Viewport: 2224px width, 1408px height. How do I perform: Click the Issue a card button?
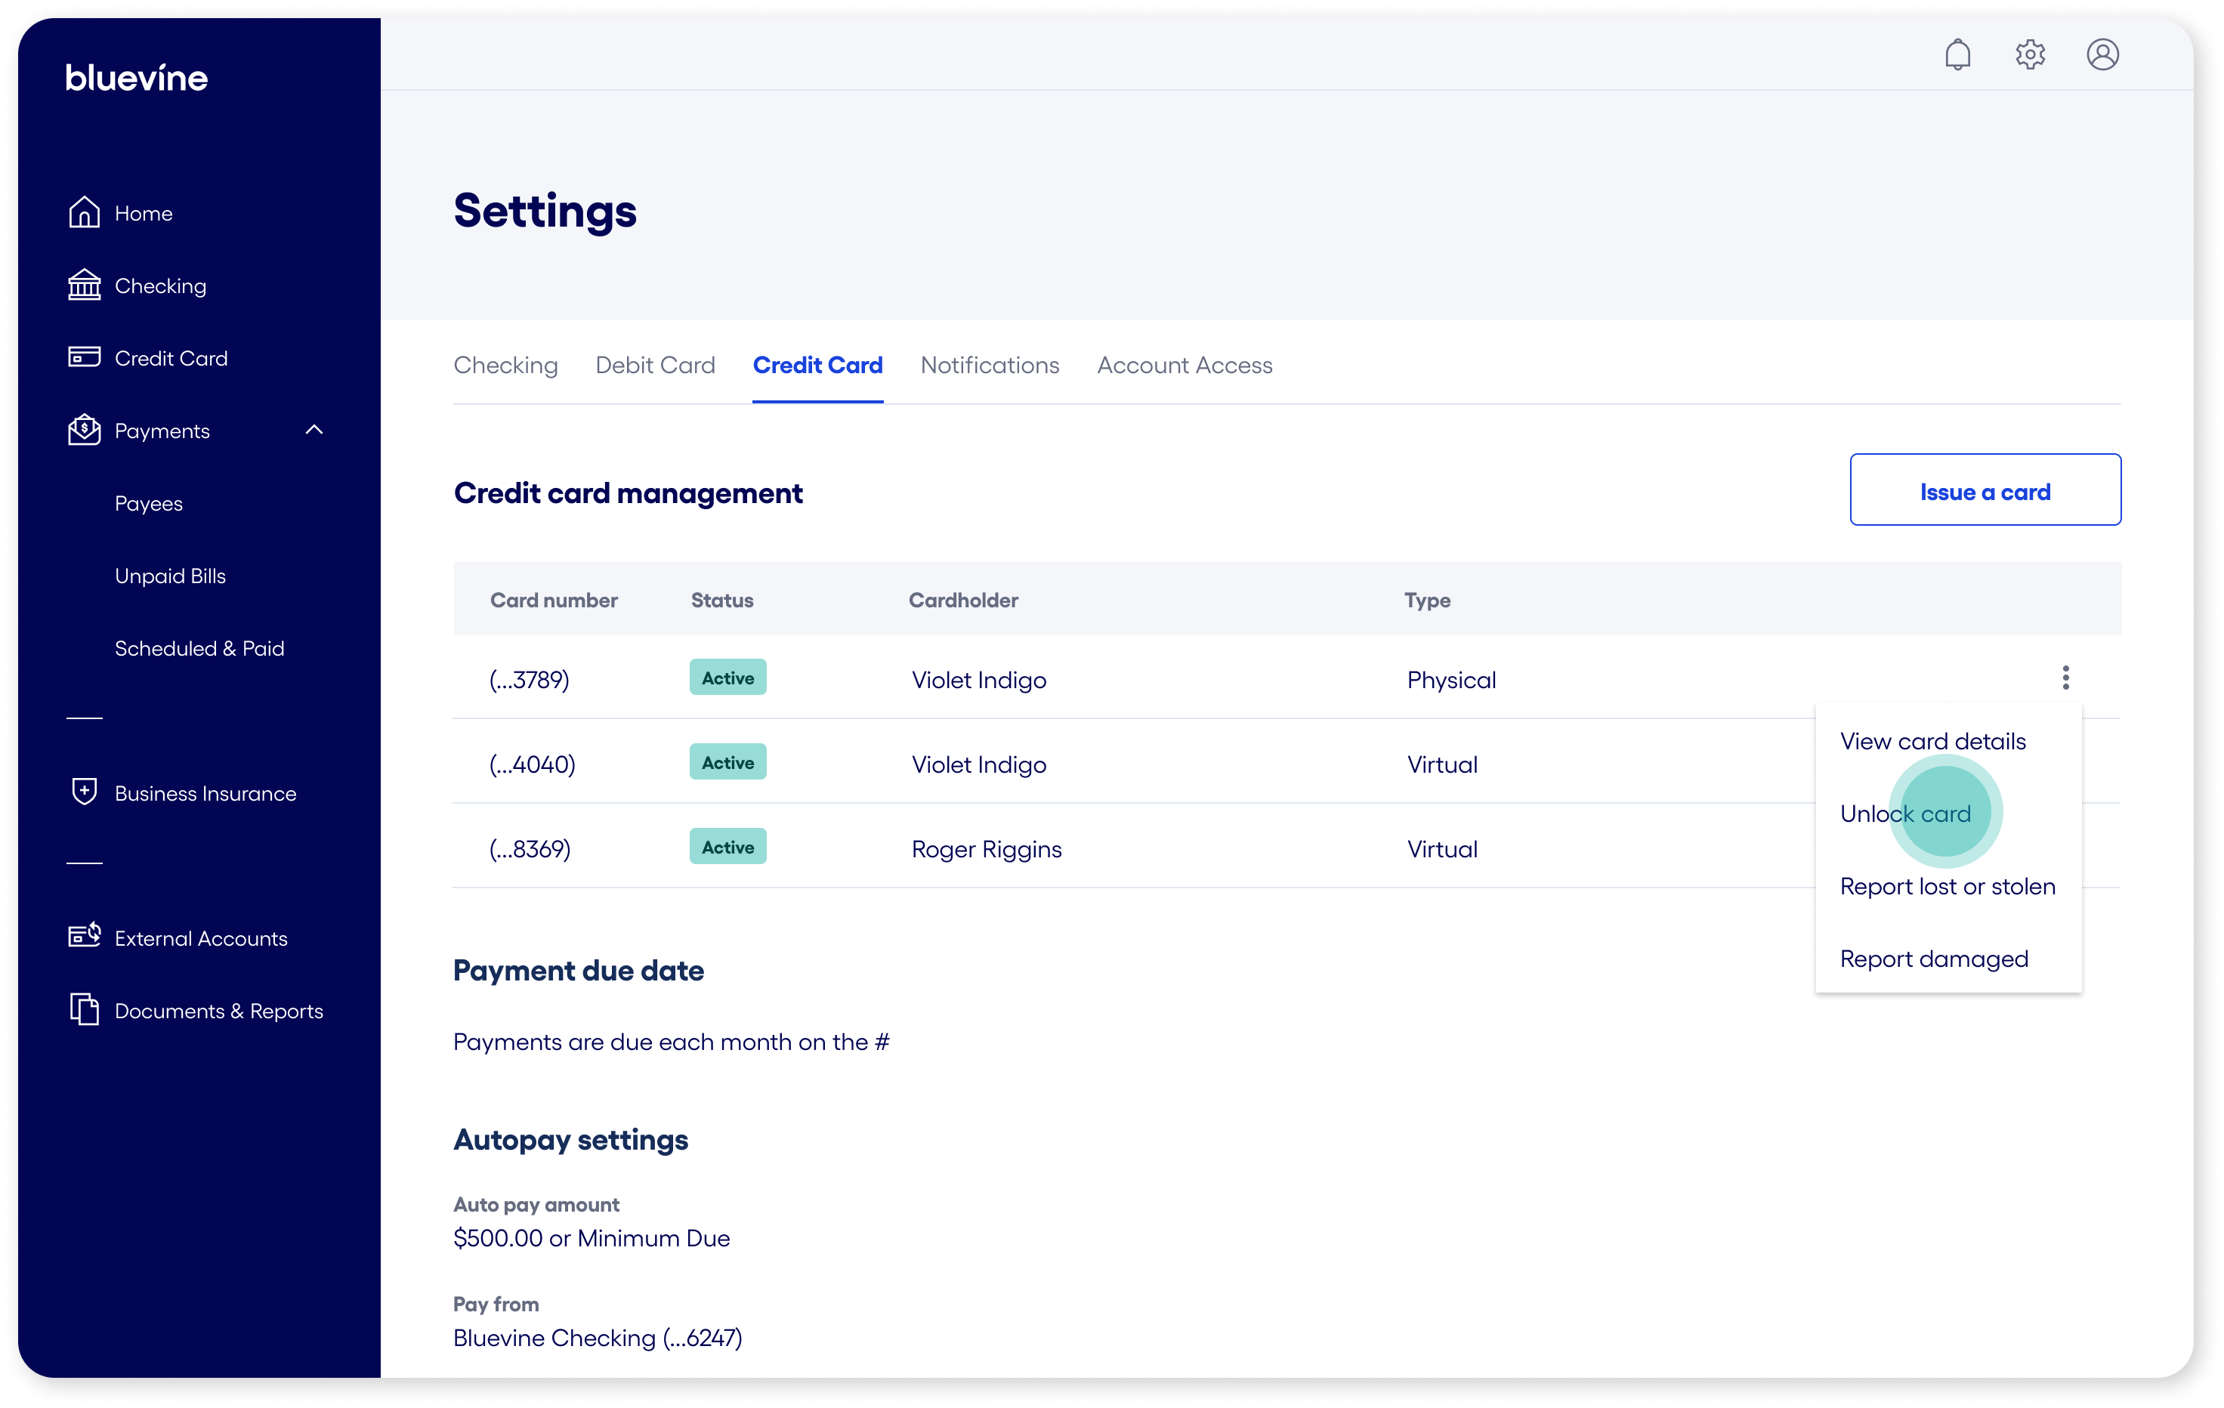tap(1984, 490)
